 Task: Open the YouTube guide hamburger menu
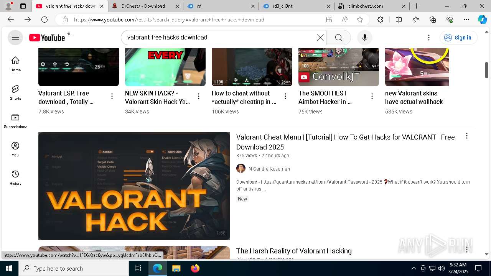15,37
